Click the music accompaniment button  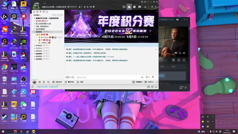click(x=69, y=82)
